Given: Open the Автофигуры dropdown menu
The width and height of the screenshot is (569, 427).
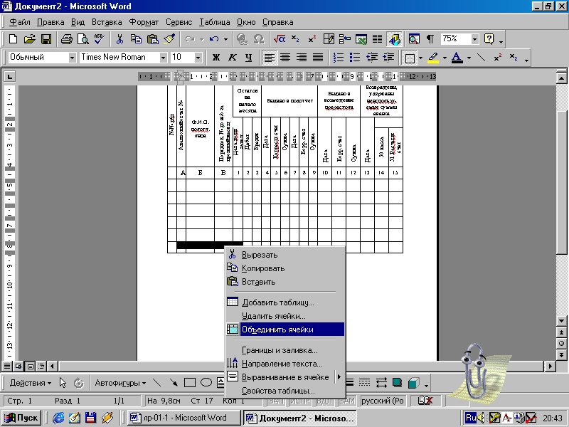Looking at the screenshot, I should tap(120, 383).
